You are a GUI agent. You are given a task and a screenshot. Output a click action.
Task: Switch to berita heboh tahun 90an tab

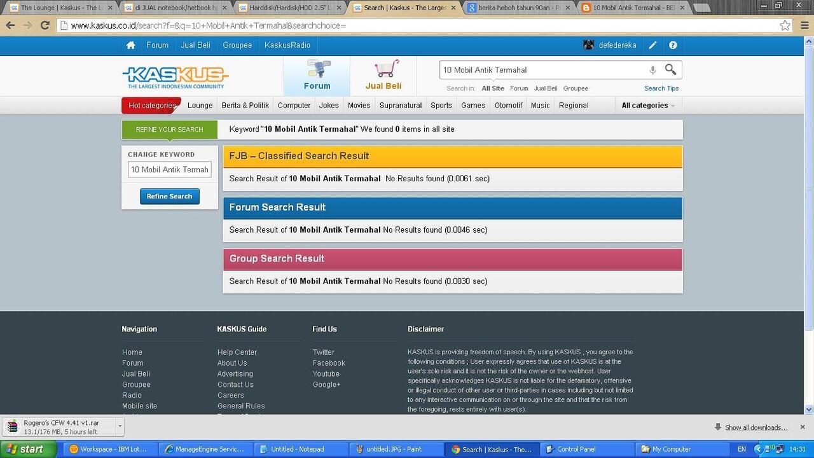pos(520,8)
